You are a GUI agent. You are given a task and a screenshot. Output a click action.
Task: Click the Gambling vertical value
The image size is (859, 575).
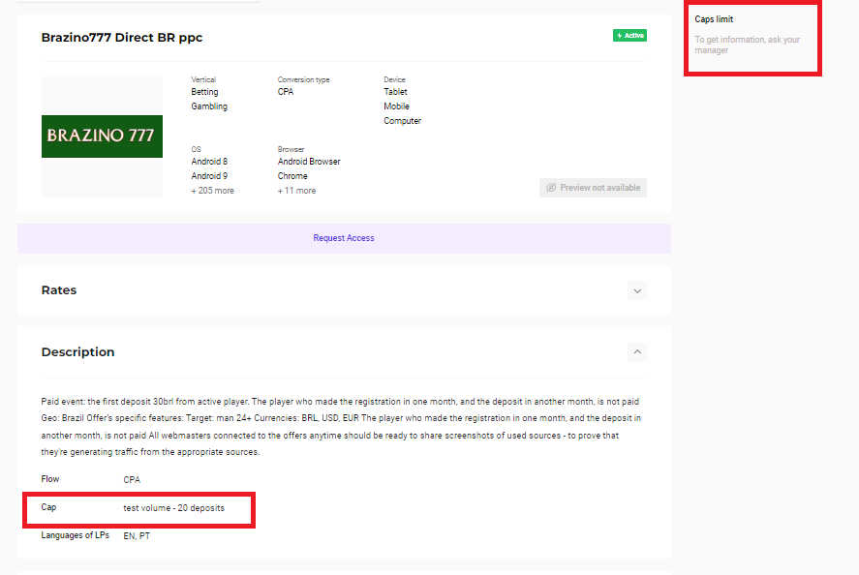209,106
